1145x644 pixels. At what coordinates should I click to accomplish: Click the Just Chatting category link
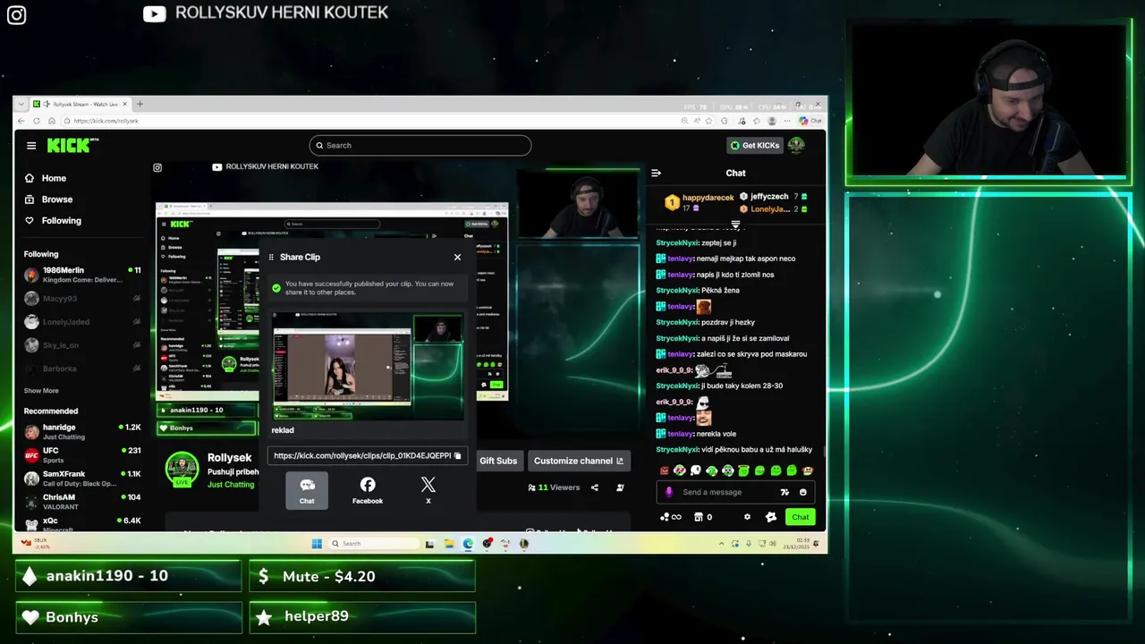231,485
